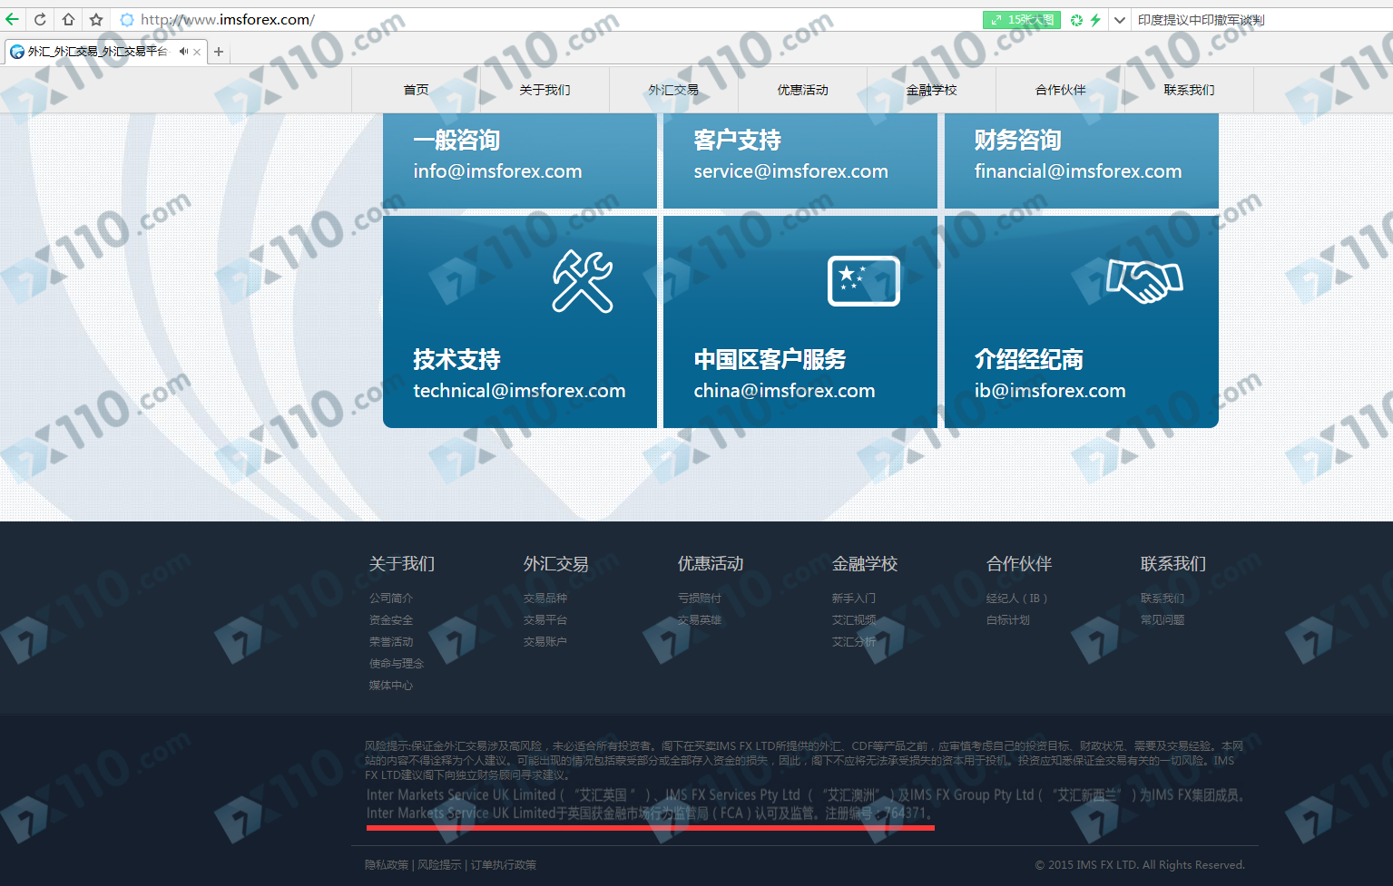
Task: Click the green circular refresh extension icon
Action: [1076, 19]
